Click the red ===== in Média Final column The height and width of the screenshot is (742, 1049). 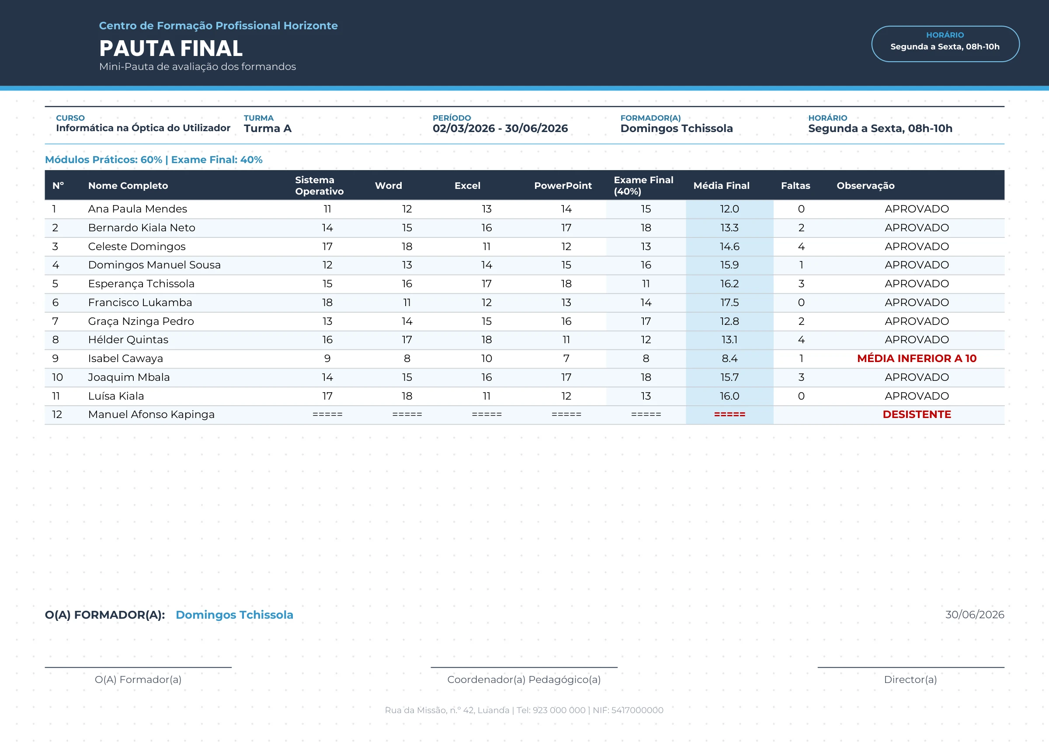[x=729, y=415]
